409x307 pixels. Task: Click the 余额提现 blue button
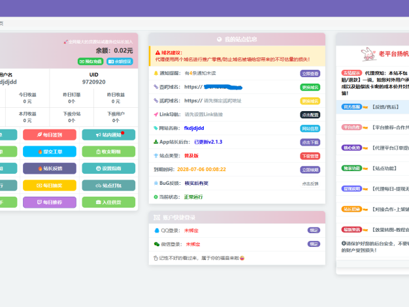[119, 61]
